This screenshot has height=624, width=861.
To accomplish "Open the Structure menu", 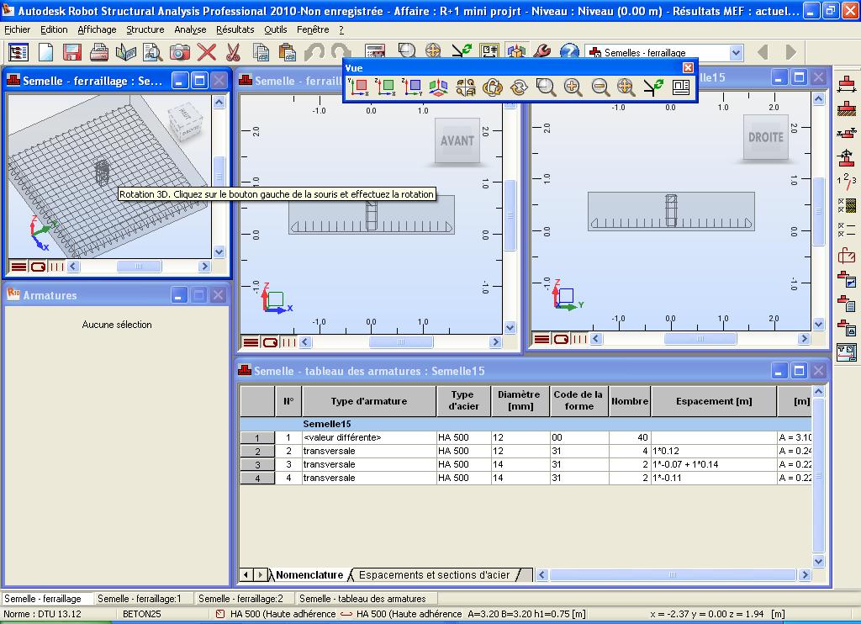I will (x=145, y=29).
